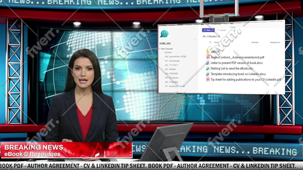Open Tip sheet for adding publications PDF

pyautogui.click(x=246, y=79)
